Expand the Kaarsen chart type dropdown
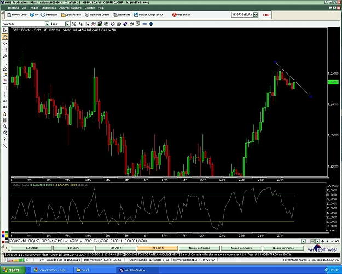The width and height of the screenshot is (342, 274). pos(47,24)
